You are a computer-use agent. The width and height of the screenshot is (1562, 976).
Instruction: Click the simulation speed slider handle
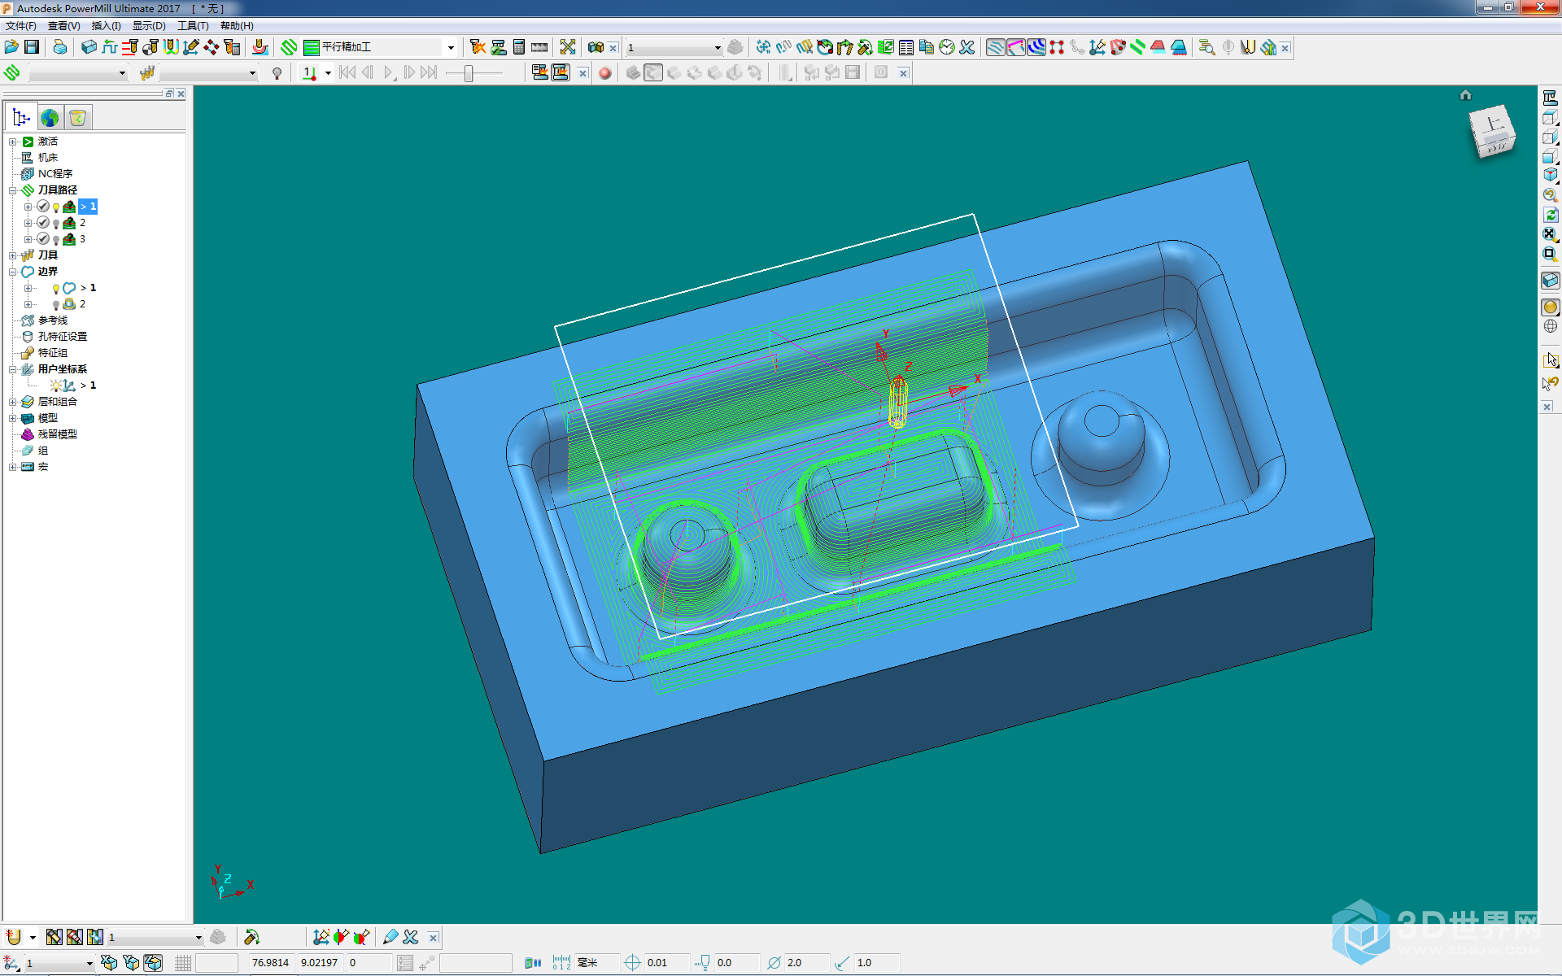[469, 73]
